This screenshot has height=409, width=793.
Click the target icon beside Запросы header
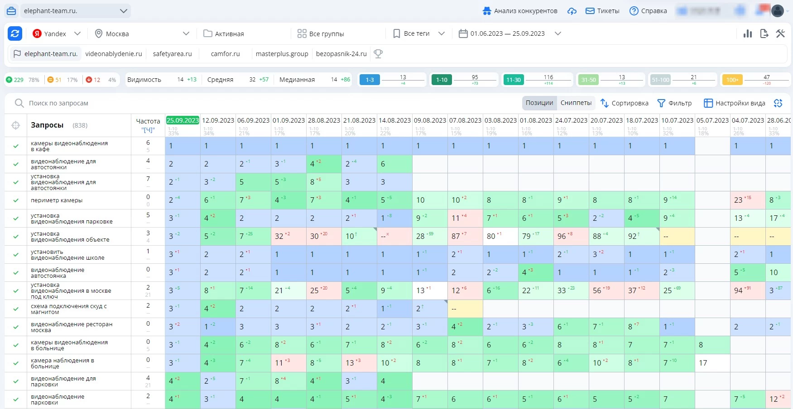pos(16,125)
